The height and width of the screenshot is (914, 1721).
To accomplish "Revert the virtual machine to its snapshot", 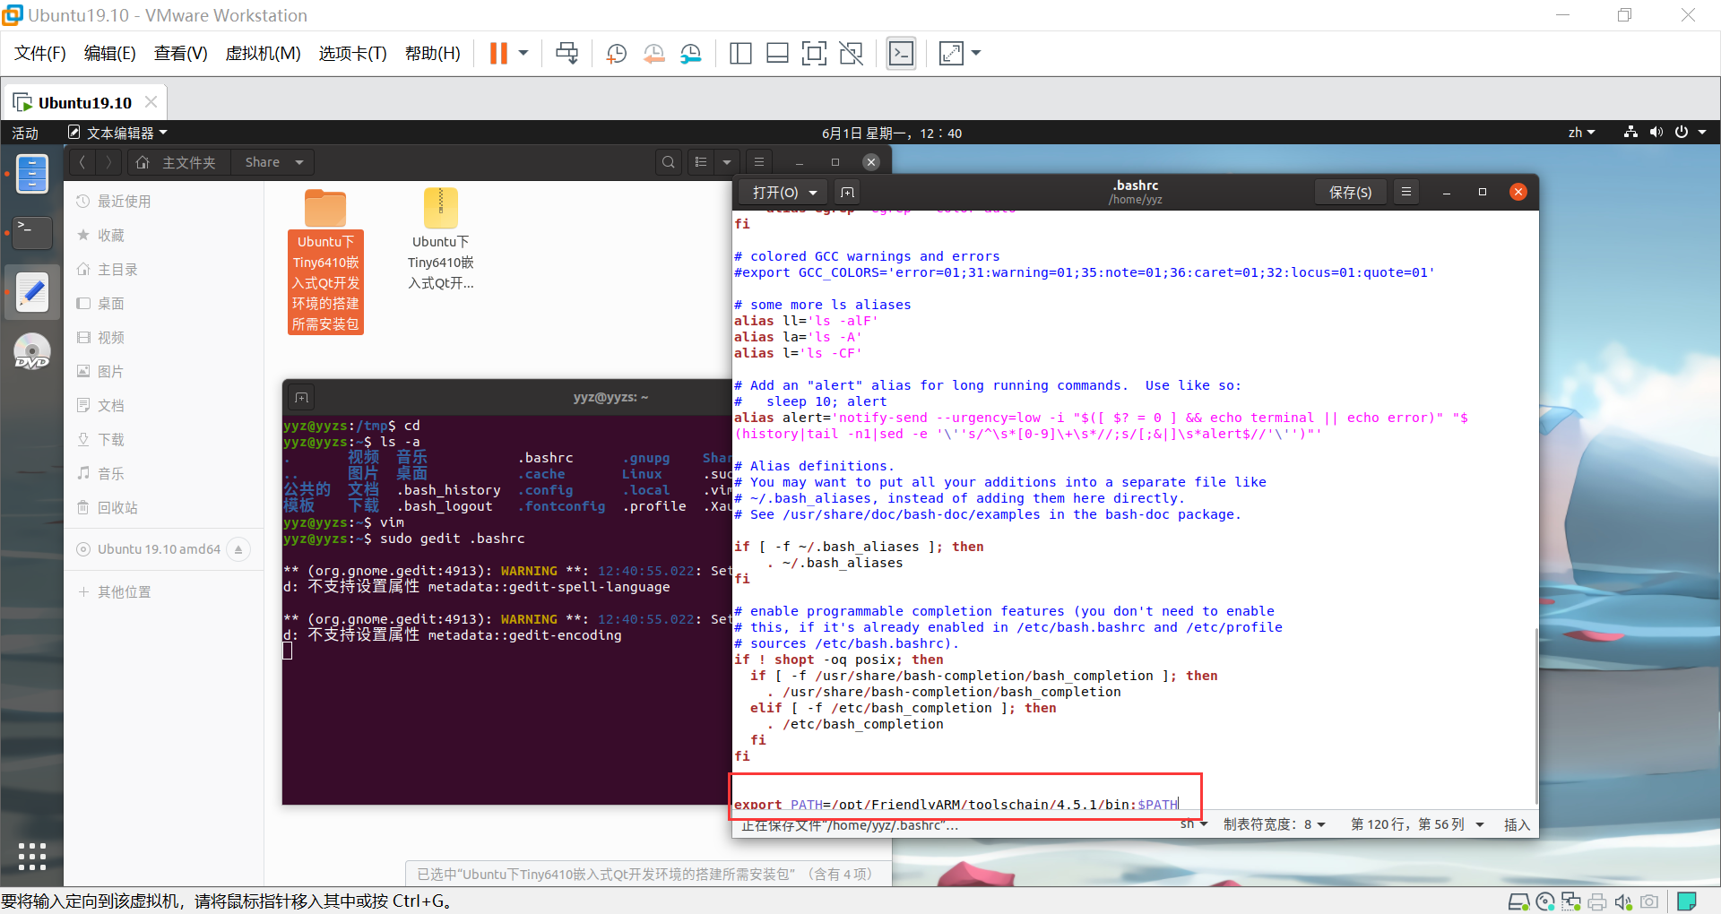I will tap(653, 53).
